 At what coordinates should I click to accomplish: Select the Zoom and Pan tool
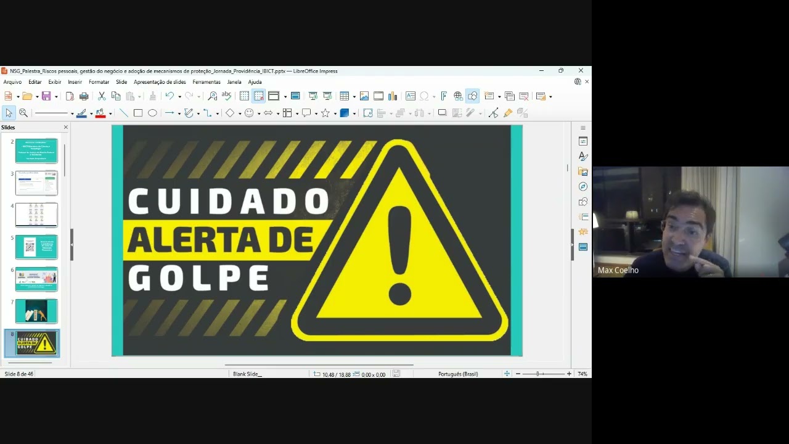coord(23,113)
